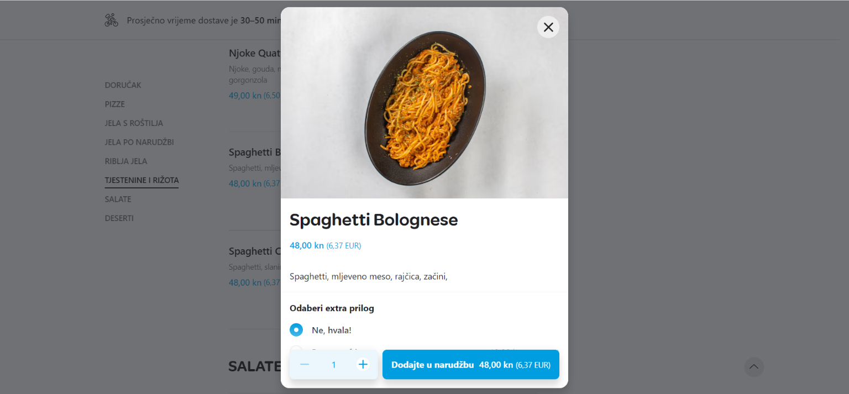Click the Spaghetti Bolognese dialog title

tap(374, 220)
